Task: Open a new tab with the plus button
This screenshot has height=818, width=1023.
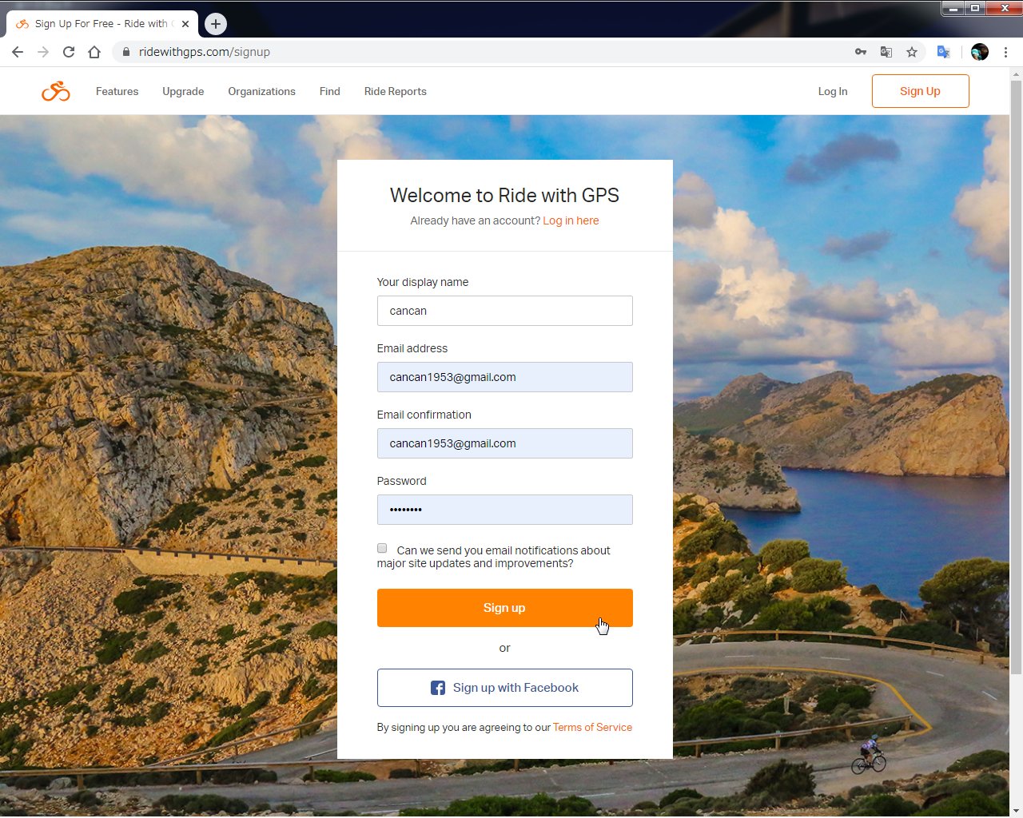Action: point(215,24)
